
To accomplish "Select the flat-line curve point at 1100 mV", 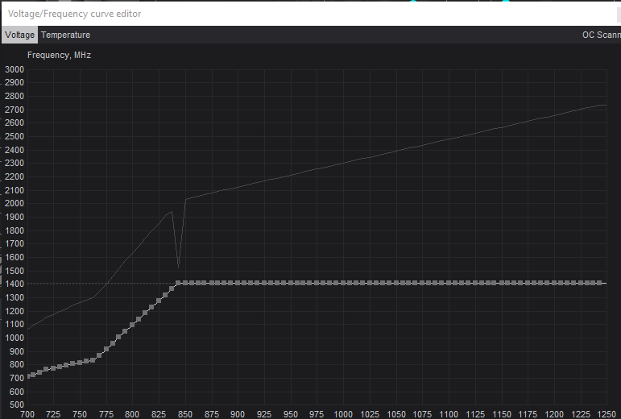I will click(x=449, y=283).
